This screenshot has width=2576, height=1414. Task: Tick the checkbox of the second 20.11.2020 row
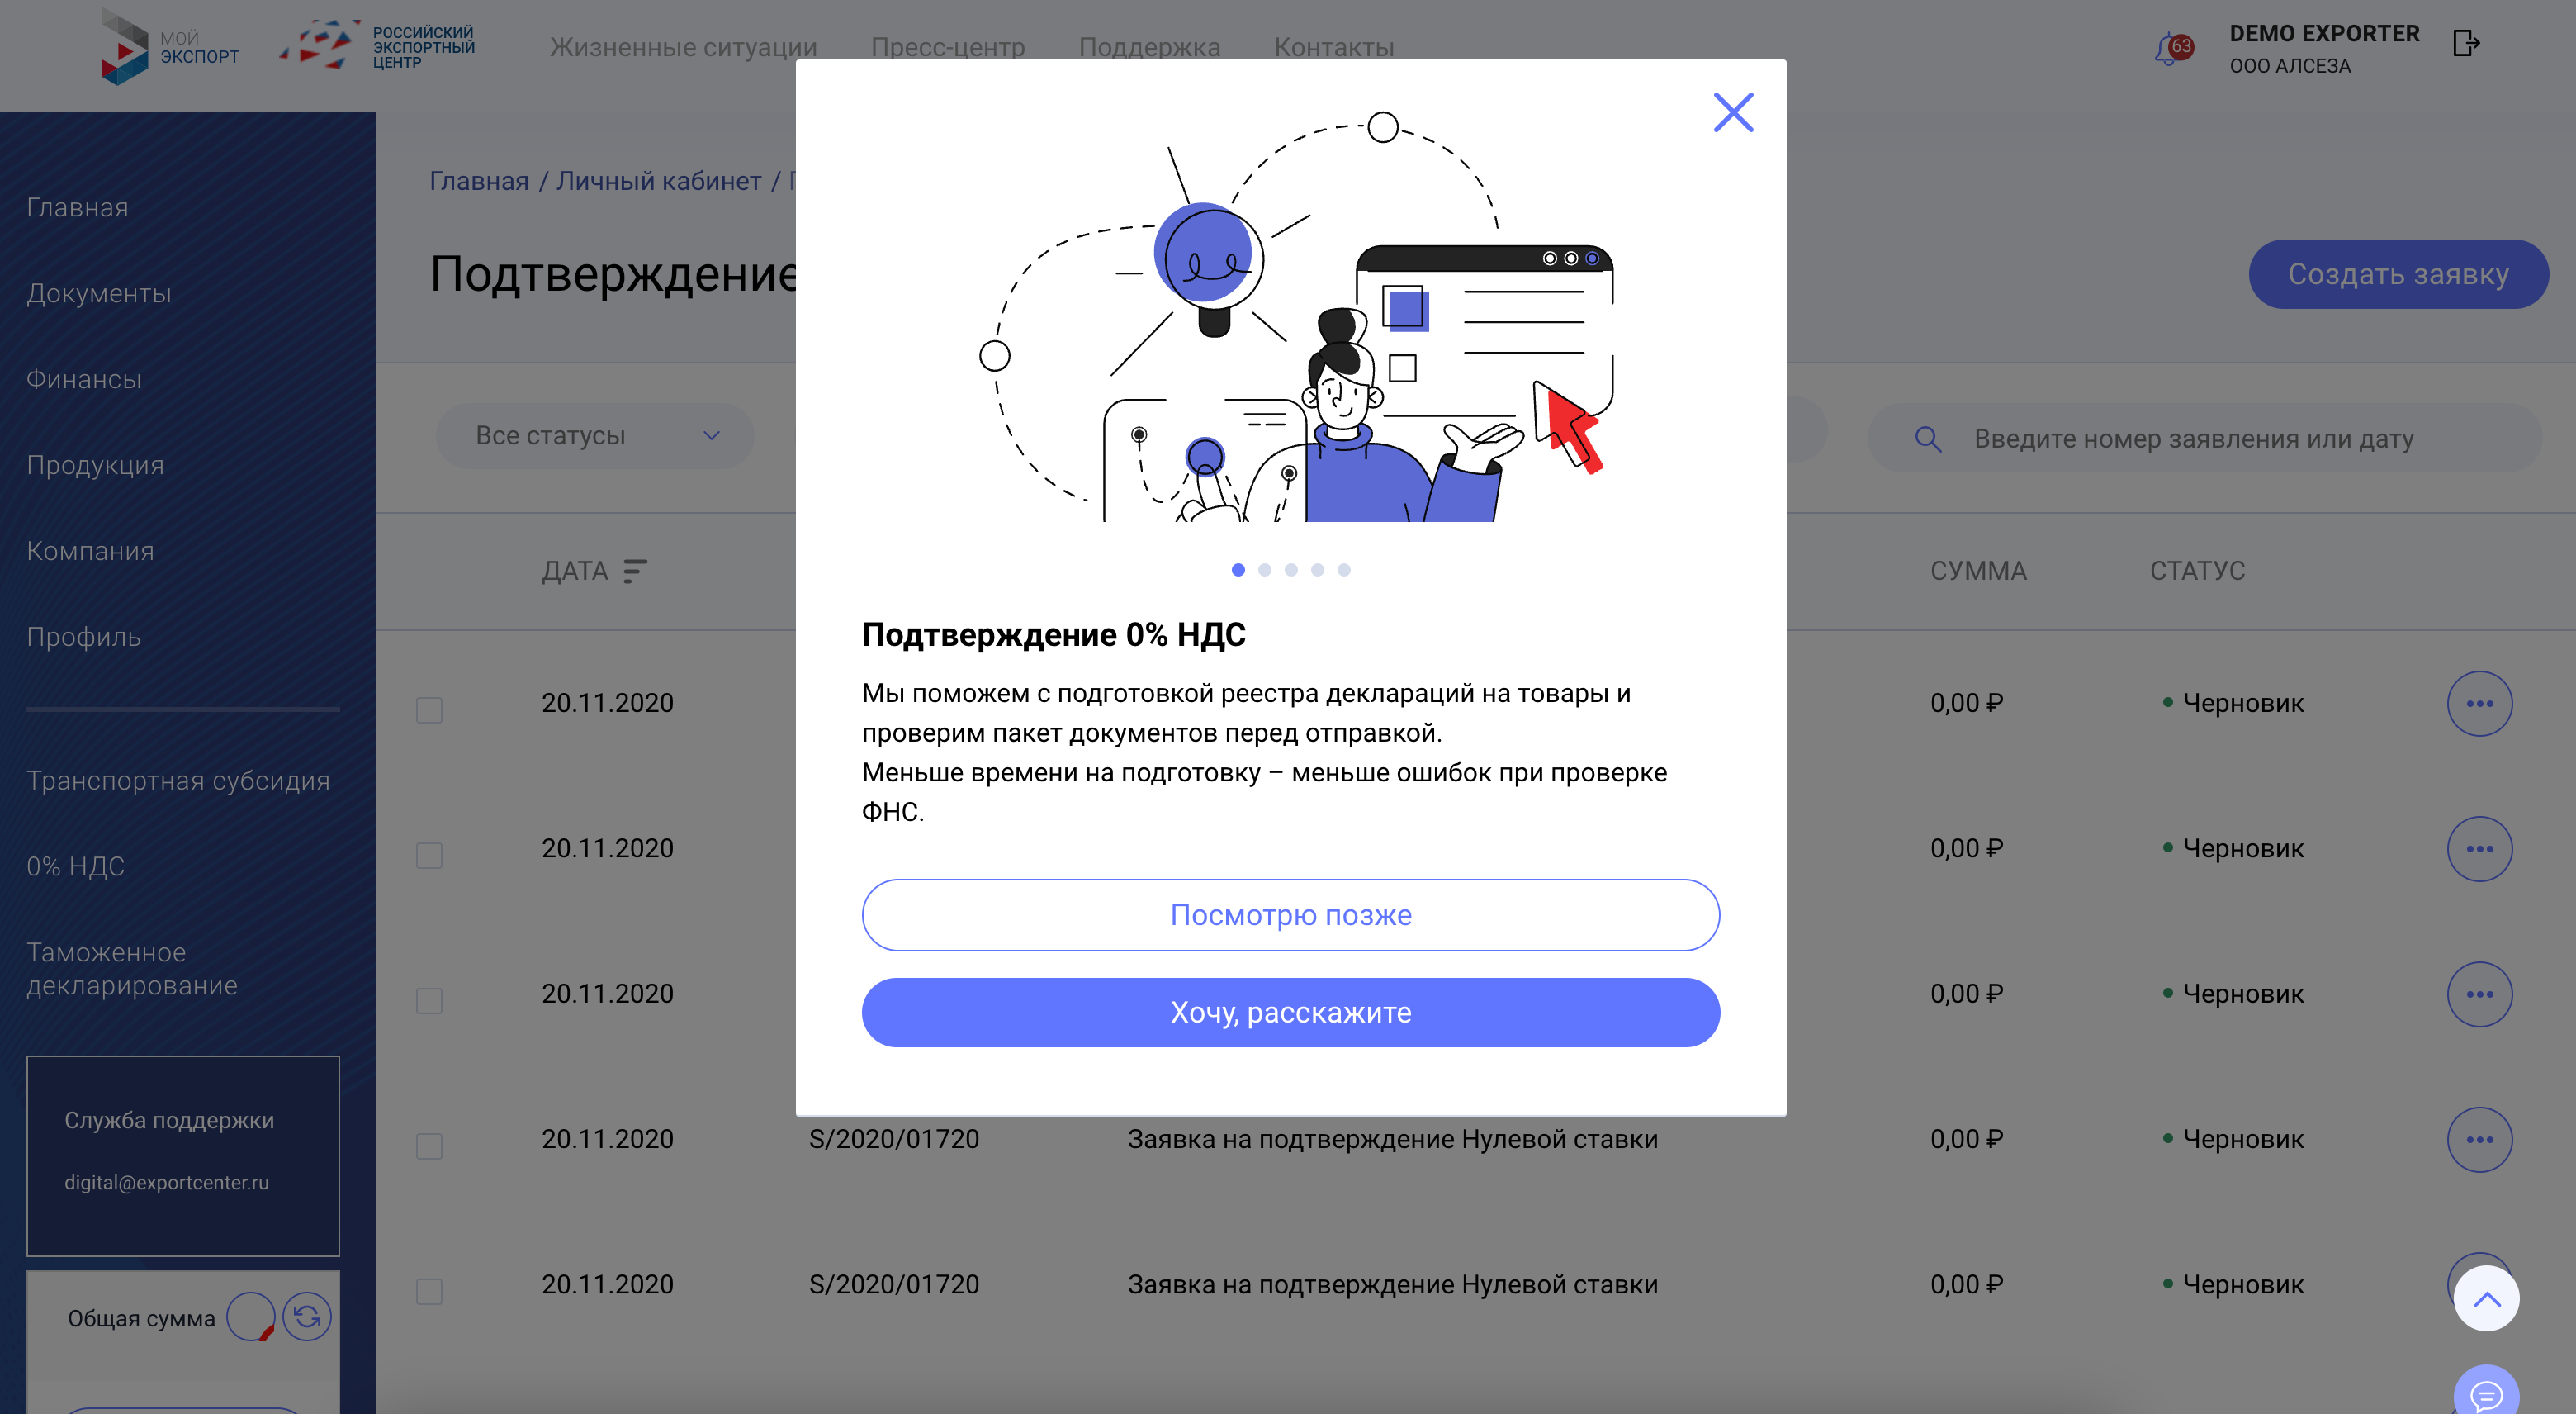click(429, 855)
